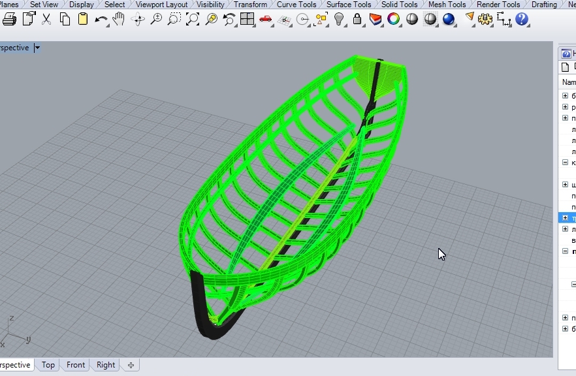Open the Surface Tools toolbar tab
The height and width of the screenshot is (376, 576).
(x=349, y=5)
